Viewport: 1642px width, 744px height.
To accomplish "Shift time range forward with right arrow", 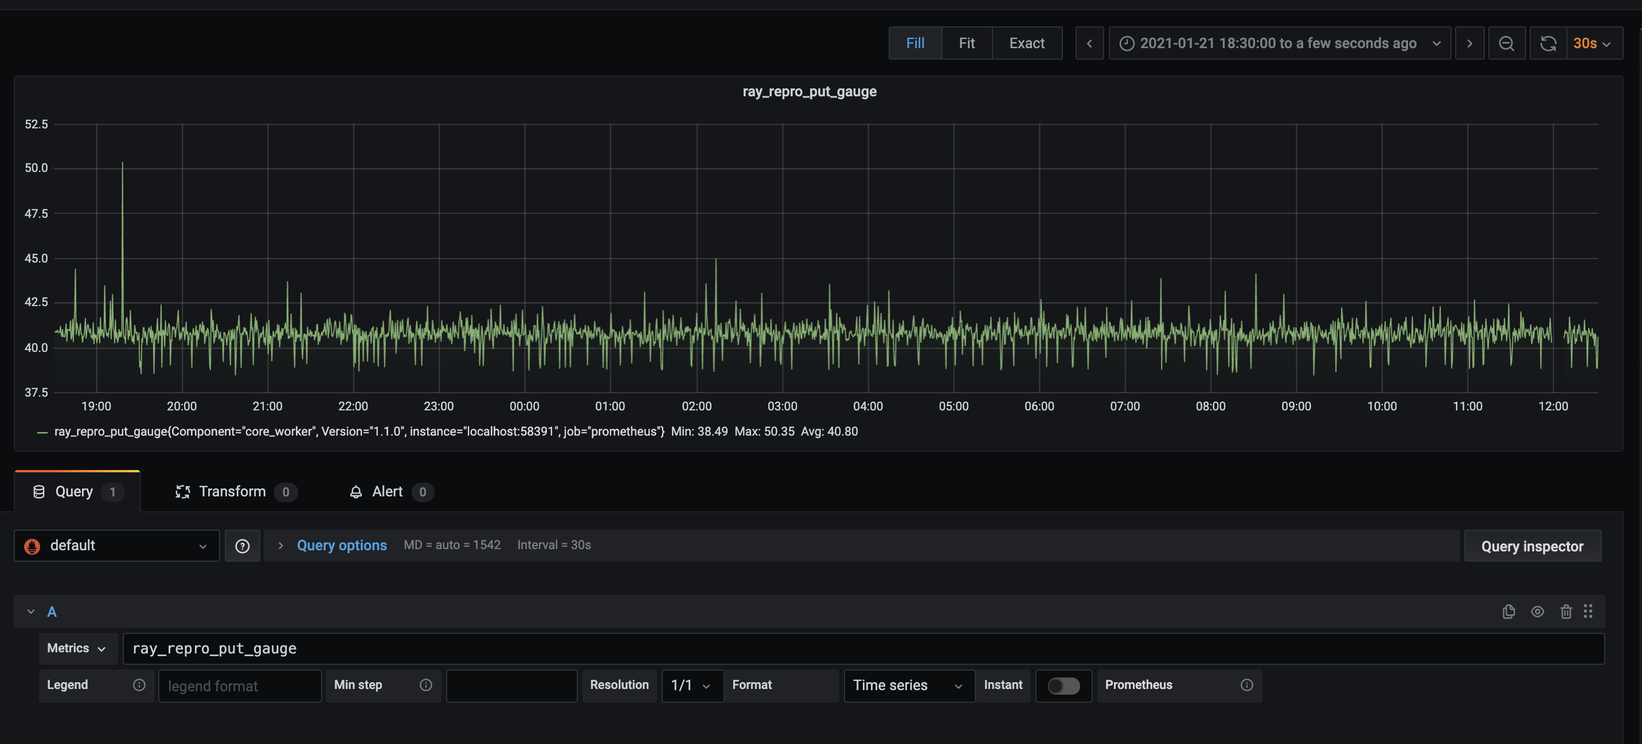I will click(1469, 44).
